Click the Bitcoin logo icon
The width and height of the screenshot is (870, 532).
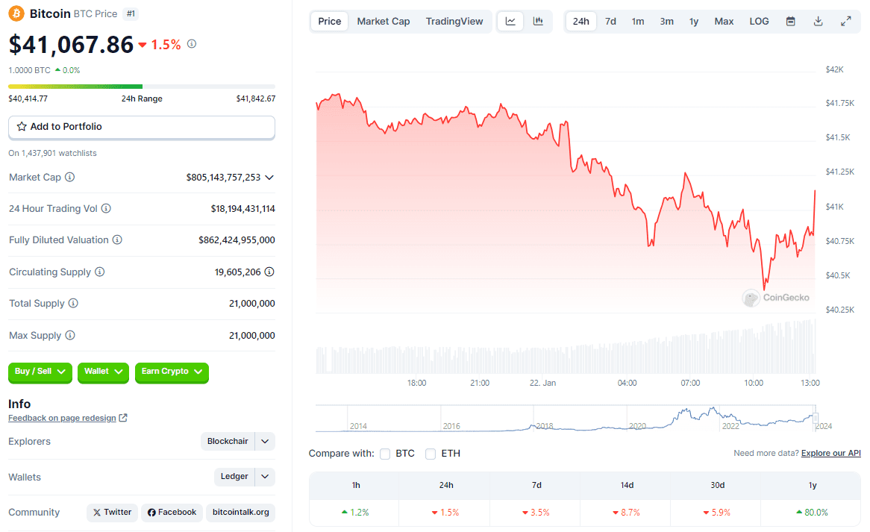(16, 13)
